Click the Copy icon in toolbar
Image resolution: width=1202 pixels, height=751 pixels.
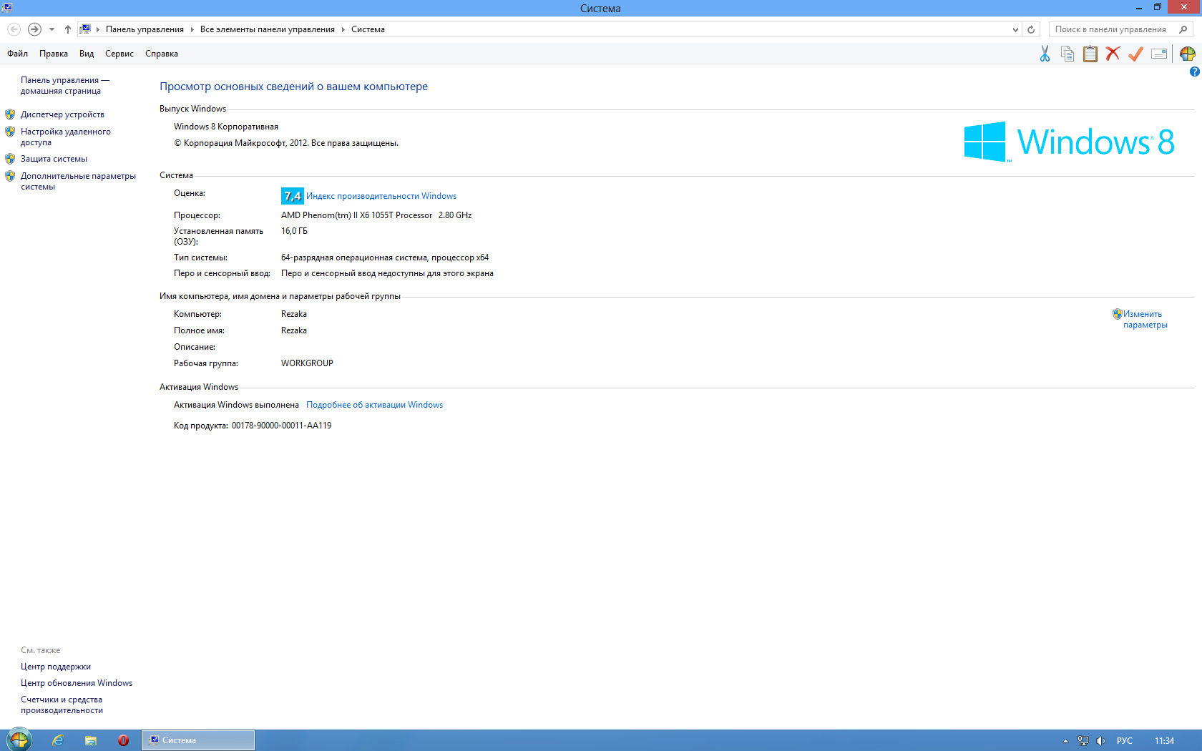point(1067,54)
